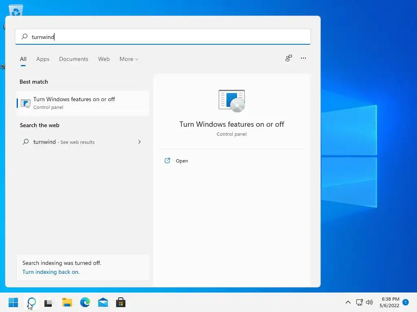
Task: Open the three-dot options menu
Action: (x=303, y=58)
